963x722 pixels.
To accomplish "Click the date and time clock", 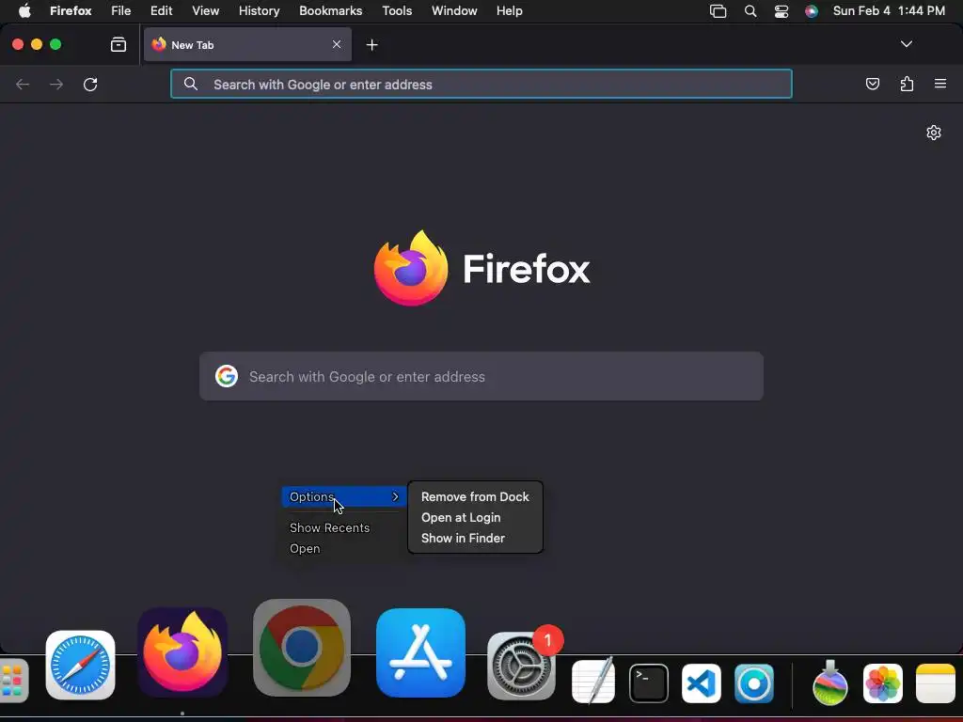I will 889,11.
